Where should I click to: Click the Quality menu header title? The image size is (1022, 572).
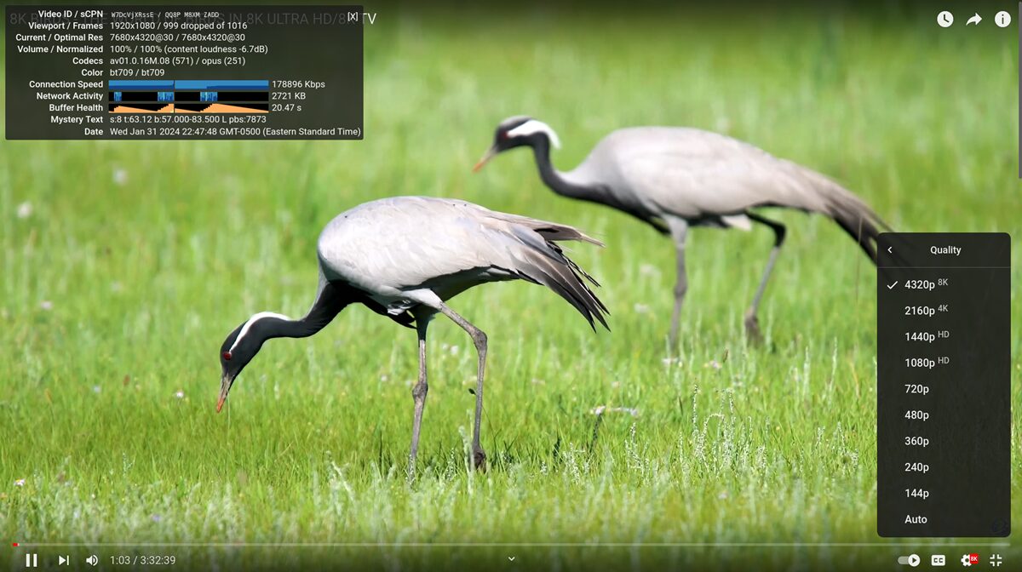tap(945, 250)
